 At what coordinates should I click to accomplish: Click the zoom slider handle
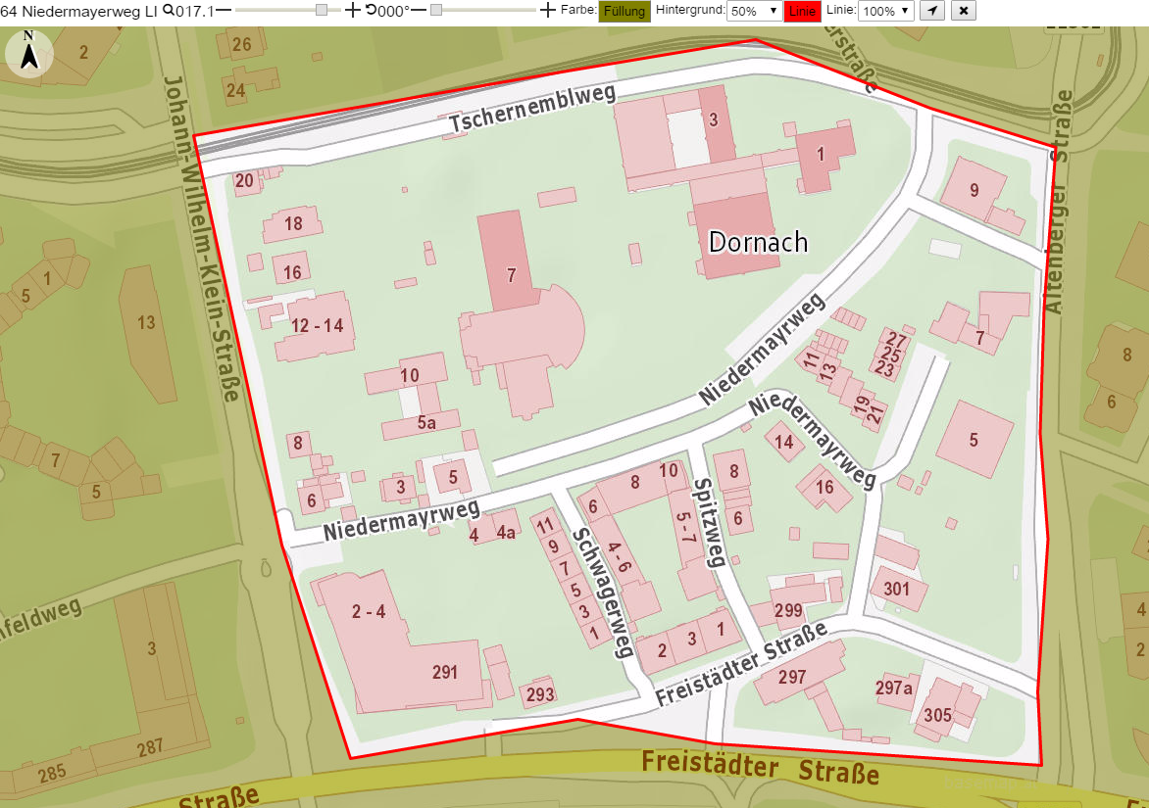(x=322, y=10)
